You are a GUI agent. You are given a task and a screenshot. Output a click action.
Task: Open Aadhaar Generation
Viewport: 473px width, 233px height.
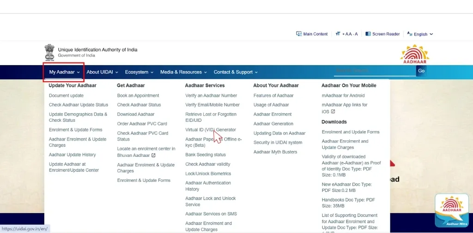(273, 124)
